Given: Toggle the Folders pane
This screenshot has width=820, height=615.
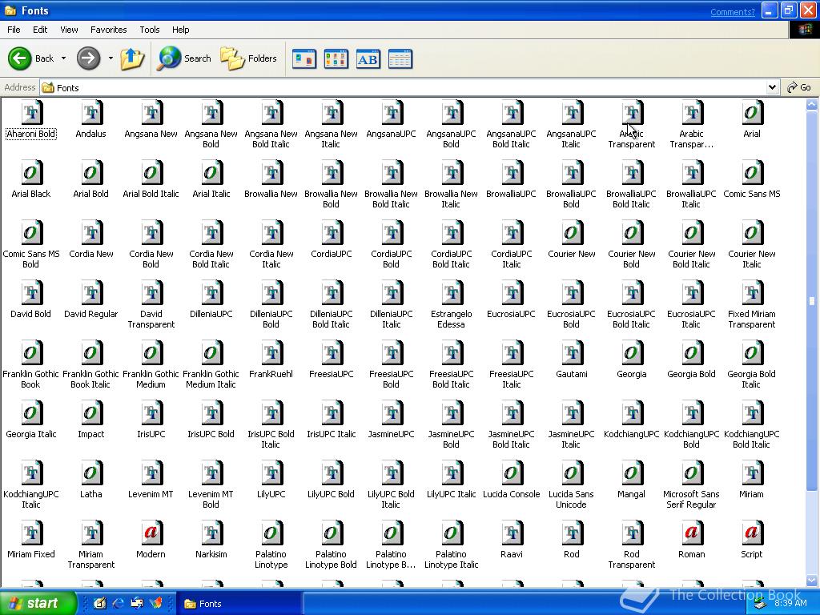Looking at the screenshot, I should [x=248, y=58].
